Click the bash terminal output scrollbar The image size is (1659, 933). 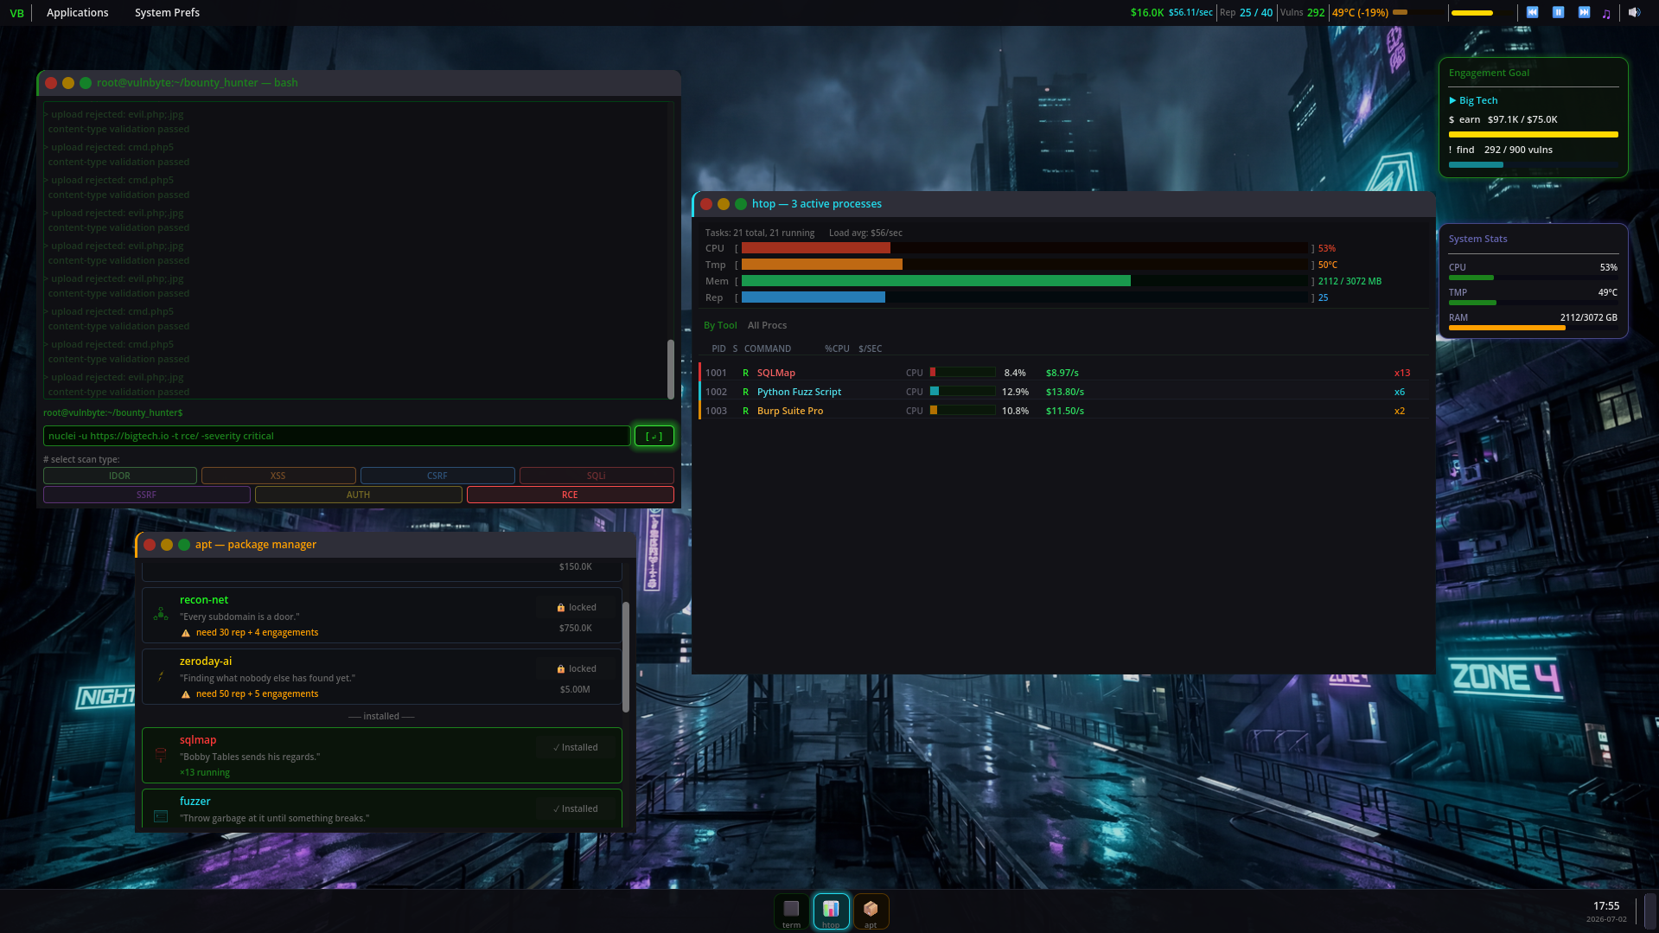click(x=670, y=369)
